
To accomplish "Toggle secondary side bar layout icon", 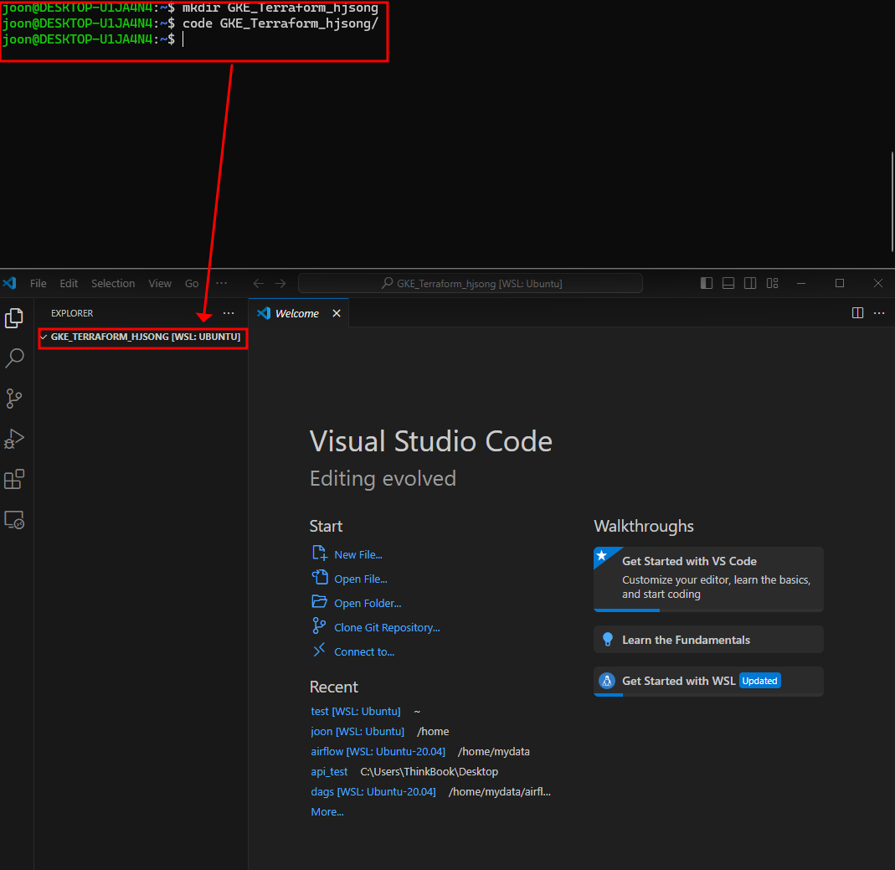I will [750, 283].
